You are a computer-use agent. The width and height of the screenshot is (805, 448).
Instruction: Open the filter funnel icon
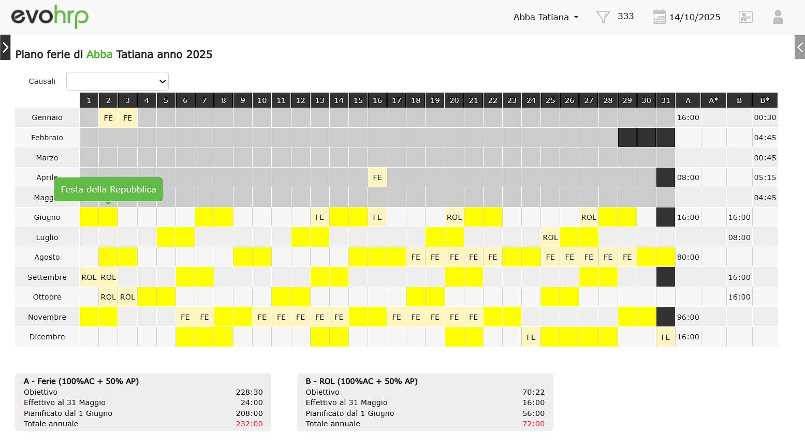[x=603, y=17]
